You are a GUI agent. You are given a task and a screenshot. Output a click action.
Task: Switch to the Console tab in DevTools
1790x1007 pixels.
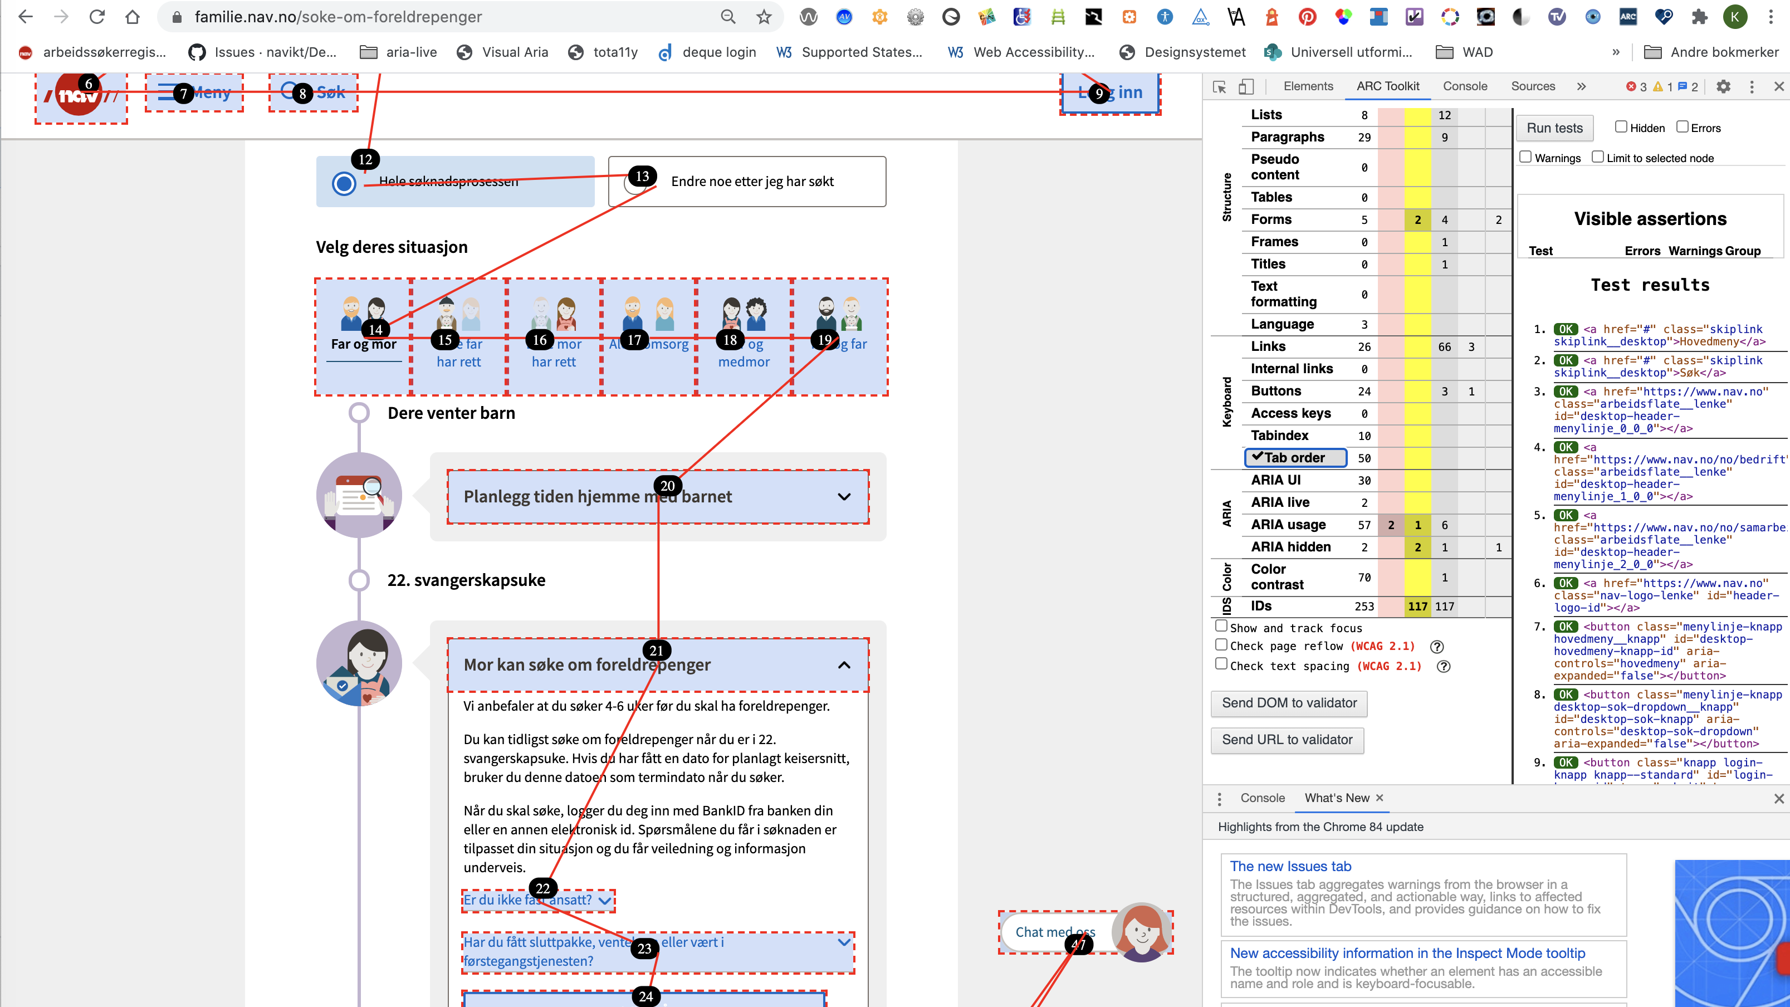pos(1465,86)
